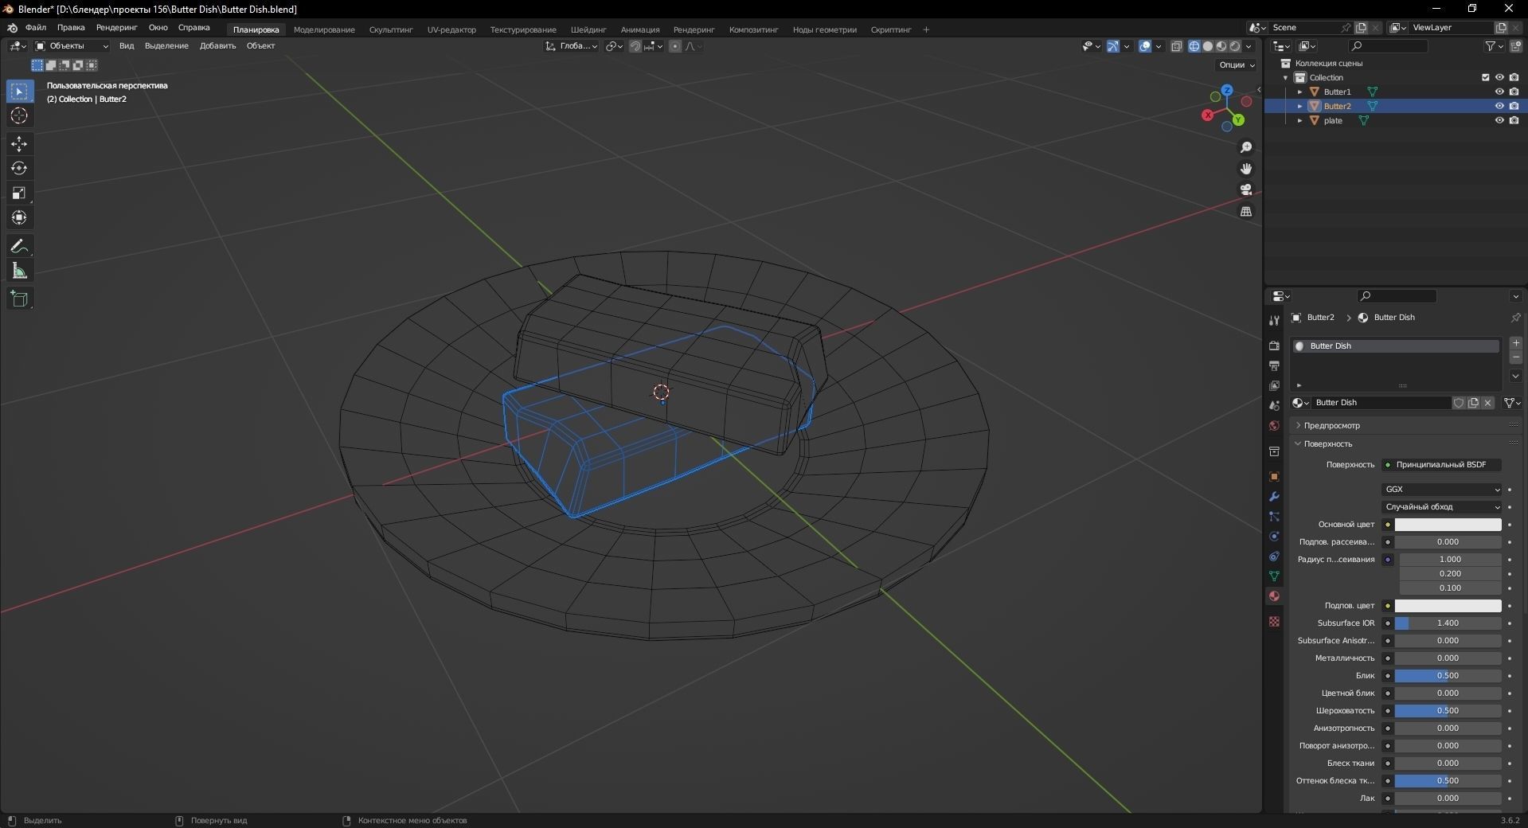Image resolution: width=1528 pixels, height=828 pixels.
Task: Switch to Material Preview shading
Action: click(x=1221, y=46)
